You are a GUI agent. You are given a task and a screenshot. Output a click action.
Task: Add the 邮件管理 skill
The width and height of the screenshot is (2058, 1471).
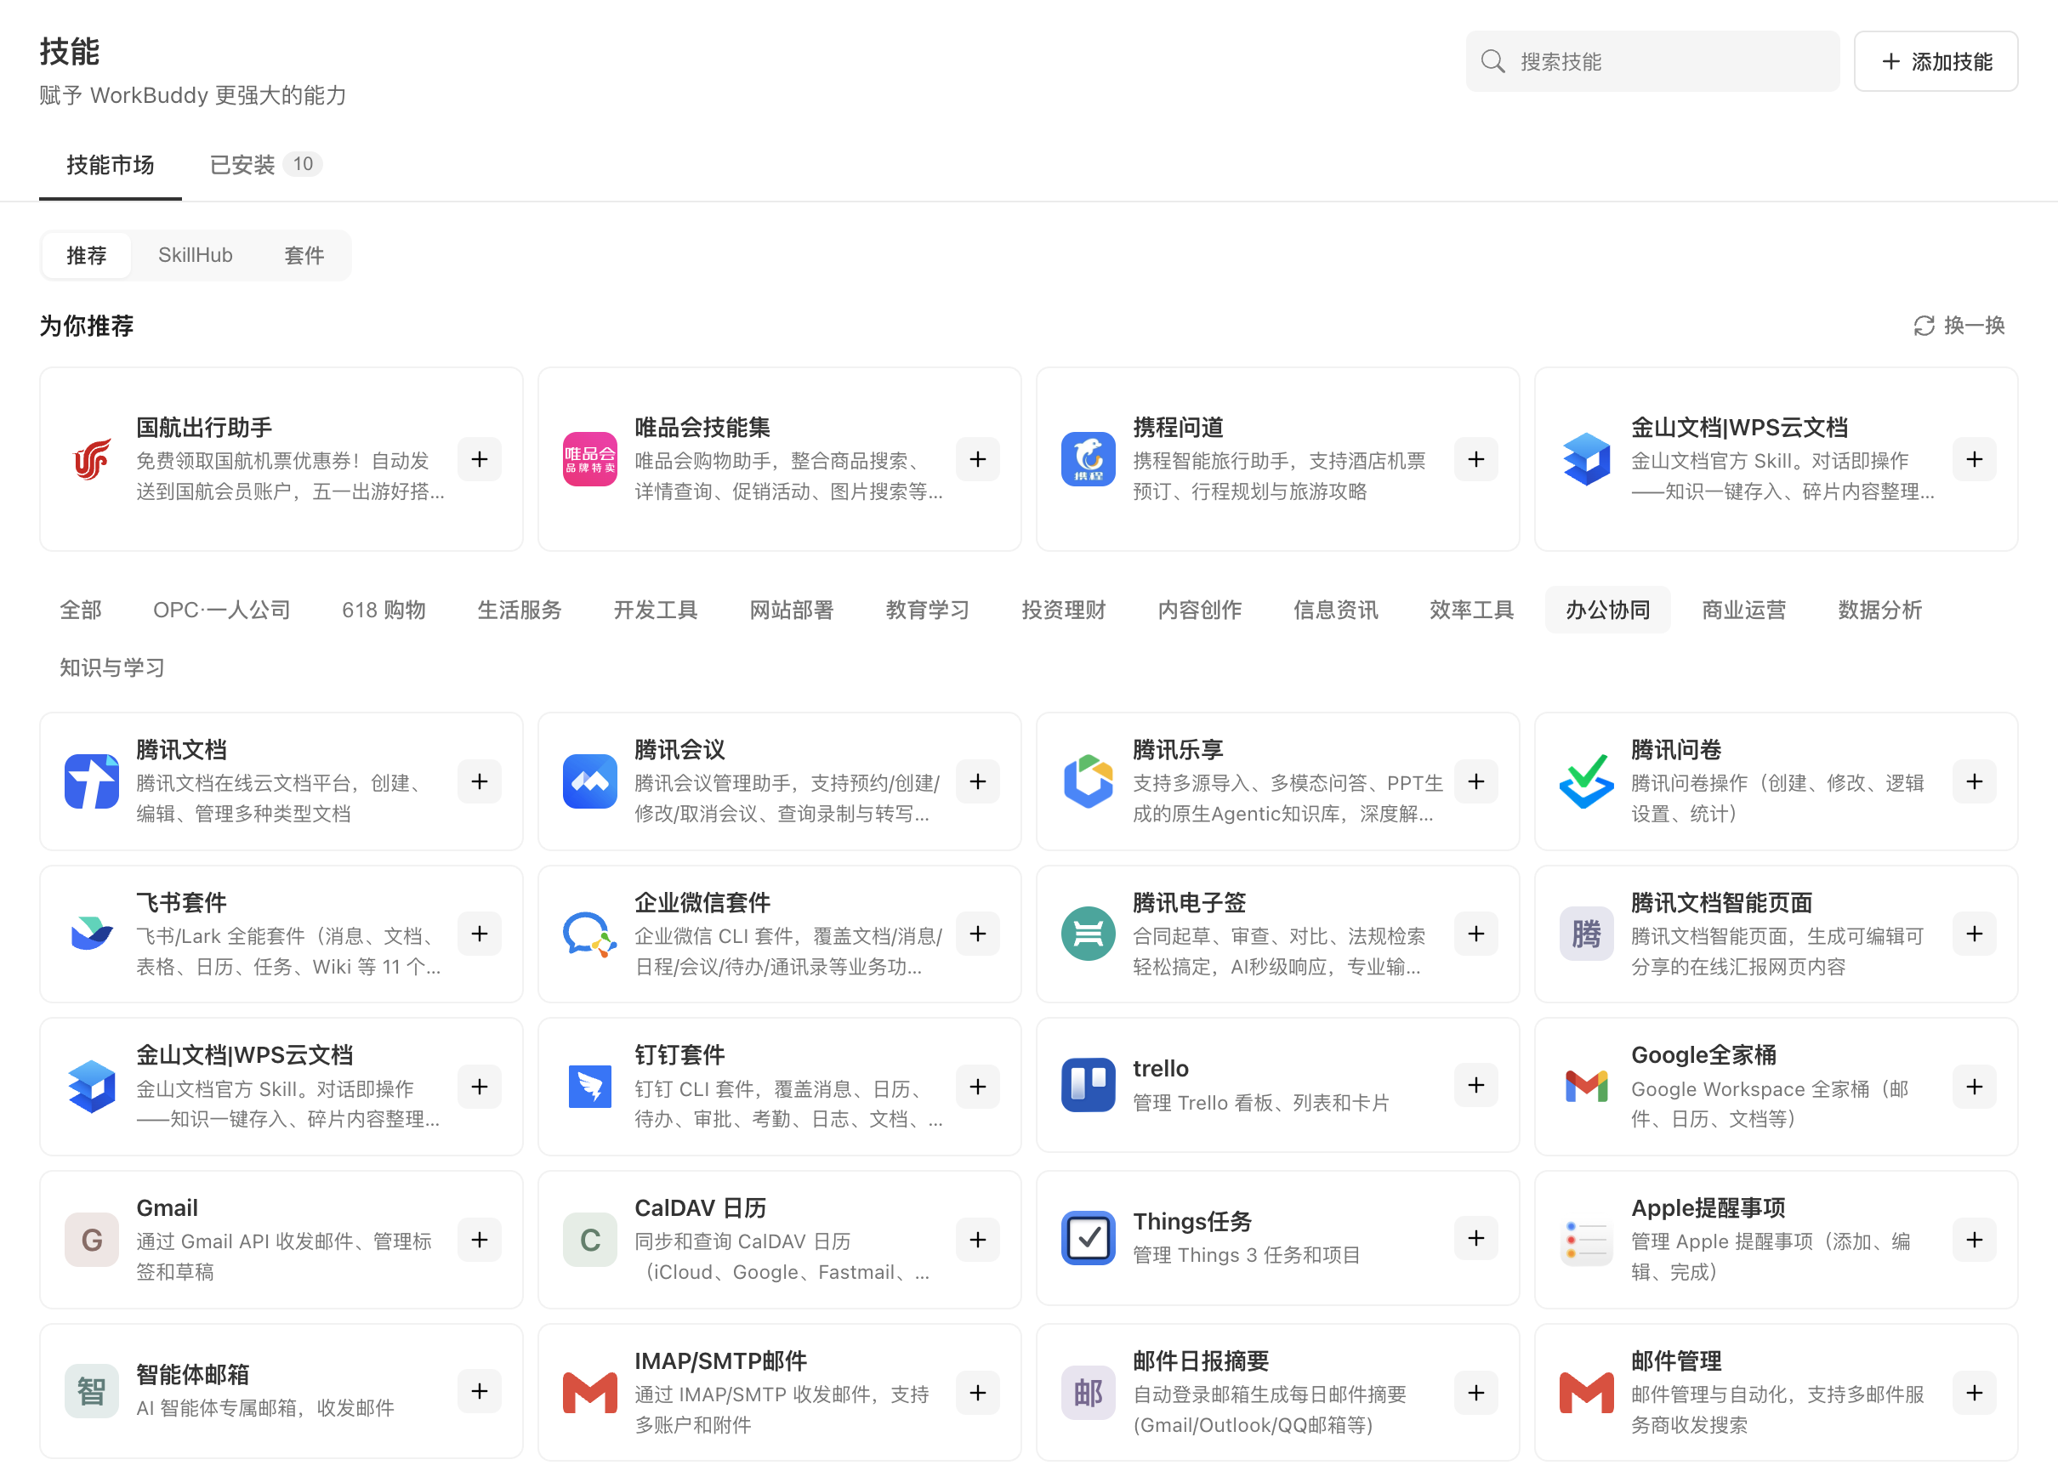pyautogui.click(x=1974, y=1392)
